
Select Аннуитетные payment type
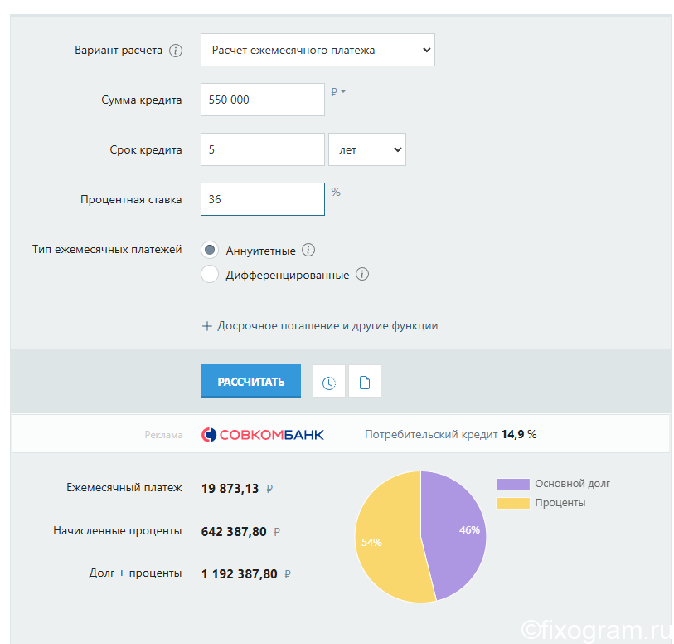pos(210,250)
